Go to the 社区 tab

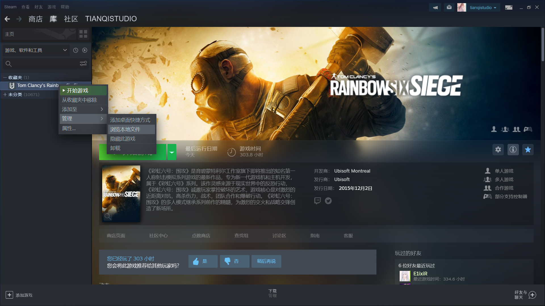coord(71,19)
